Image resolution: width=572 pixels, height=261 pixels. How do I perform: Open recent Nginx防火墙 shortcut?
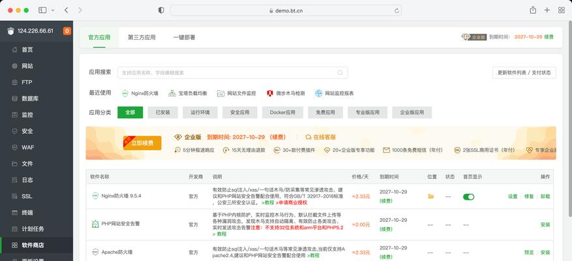tap(140, 93)
